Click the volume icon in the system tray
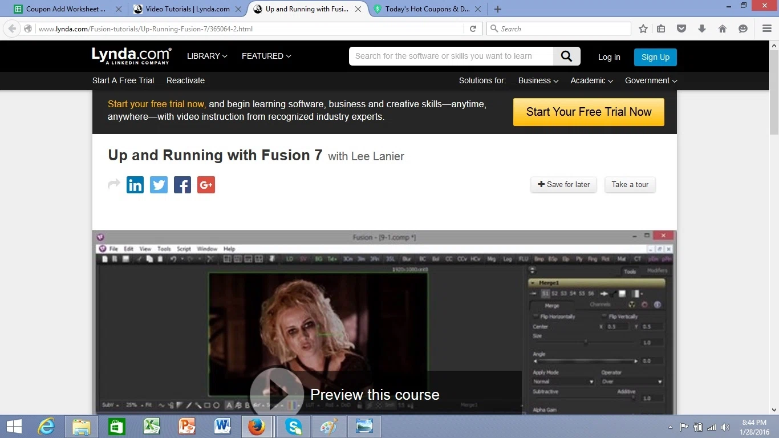779x438 pixels. tap(725, 427)
